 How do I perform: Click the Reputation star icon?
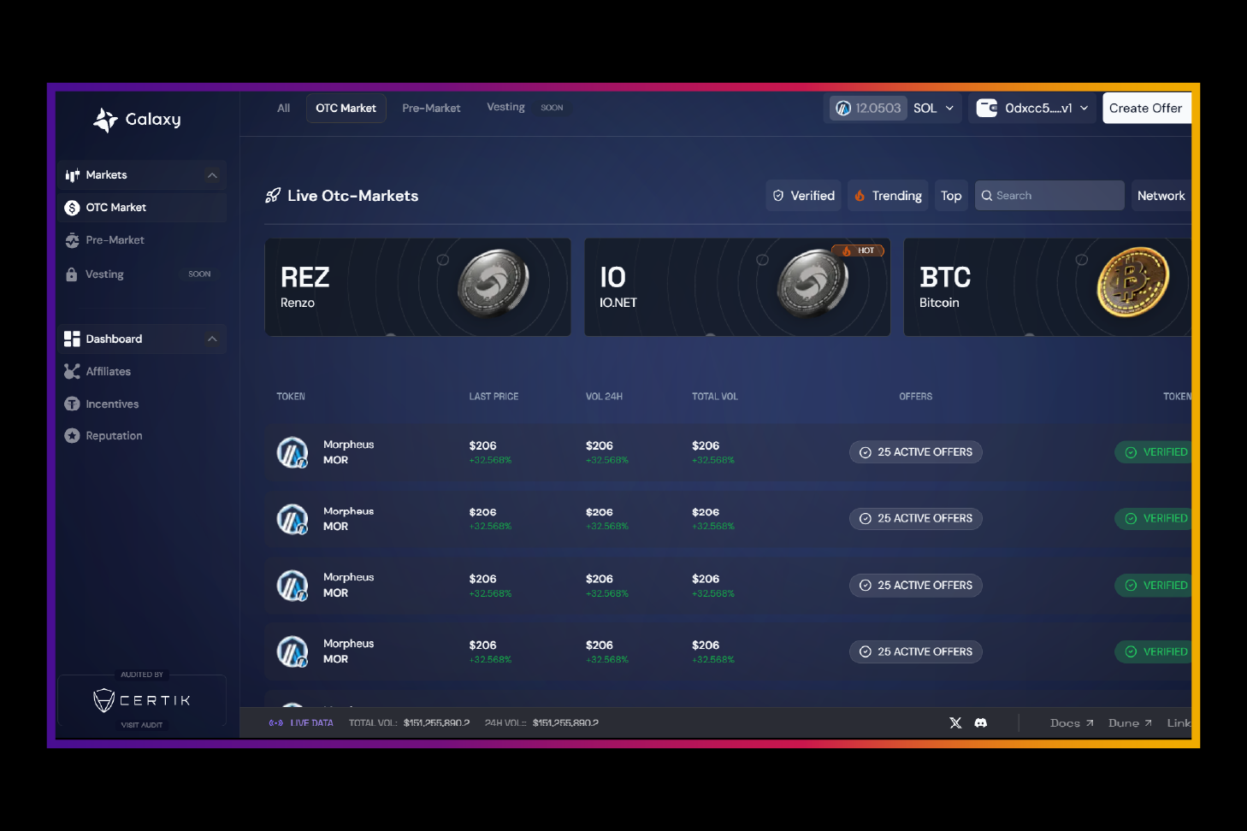point(72,436)
